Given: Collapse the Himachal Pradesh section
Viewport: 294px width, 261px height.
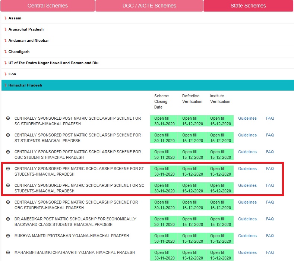Looking at the screenshot, I should click(25, 85).
